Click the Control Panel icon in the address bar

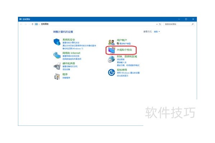(36, 24)
